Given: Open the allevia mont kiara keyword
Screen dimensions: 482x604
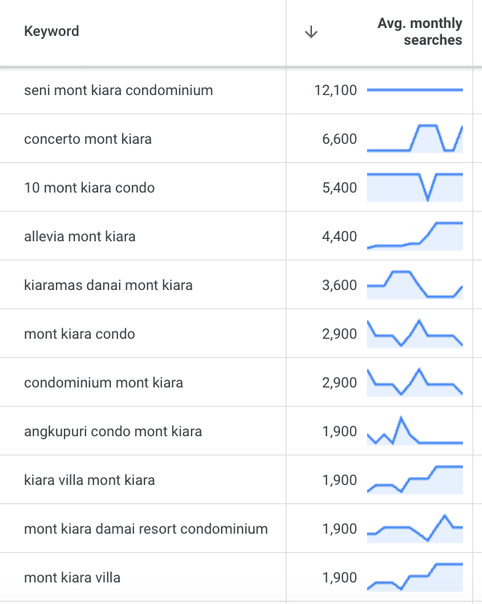Looking at the screenshot, I should (x=80, y=236).
